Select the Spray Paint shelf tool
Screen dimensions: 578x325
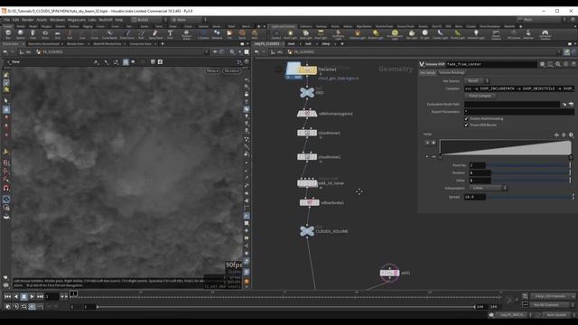point(155,34)
